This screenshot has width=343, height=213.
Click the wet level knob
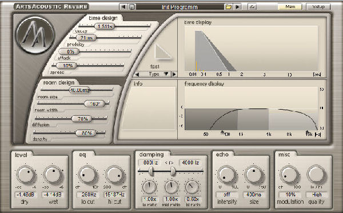pos(52,175)
